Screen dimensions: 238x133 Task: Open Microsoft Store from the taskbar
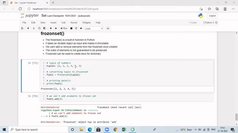98,130
